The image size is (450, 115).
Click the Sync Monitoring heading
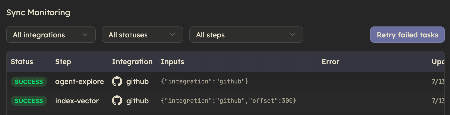(38, 12)
